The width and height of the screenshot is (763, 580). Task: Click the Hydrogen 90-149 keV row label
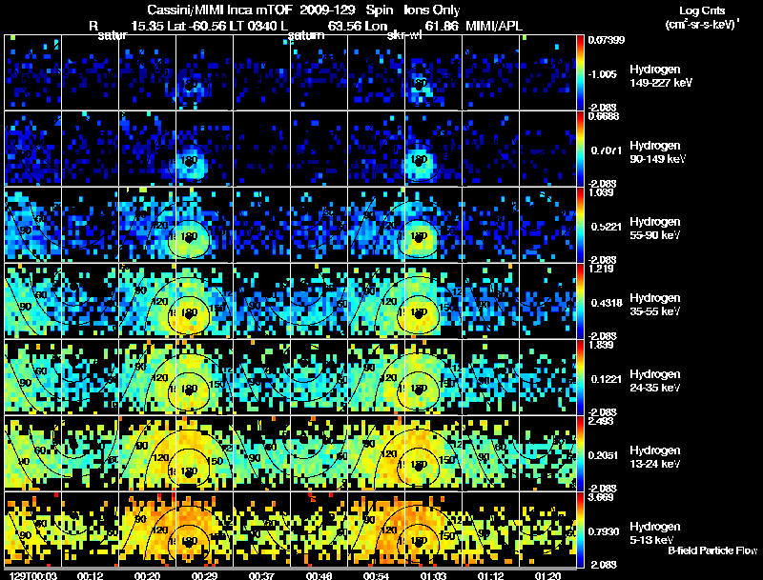point(657,152)
